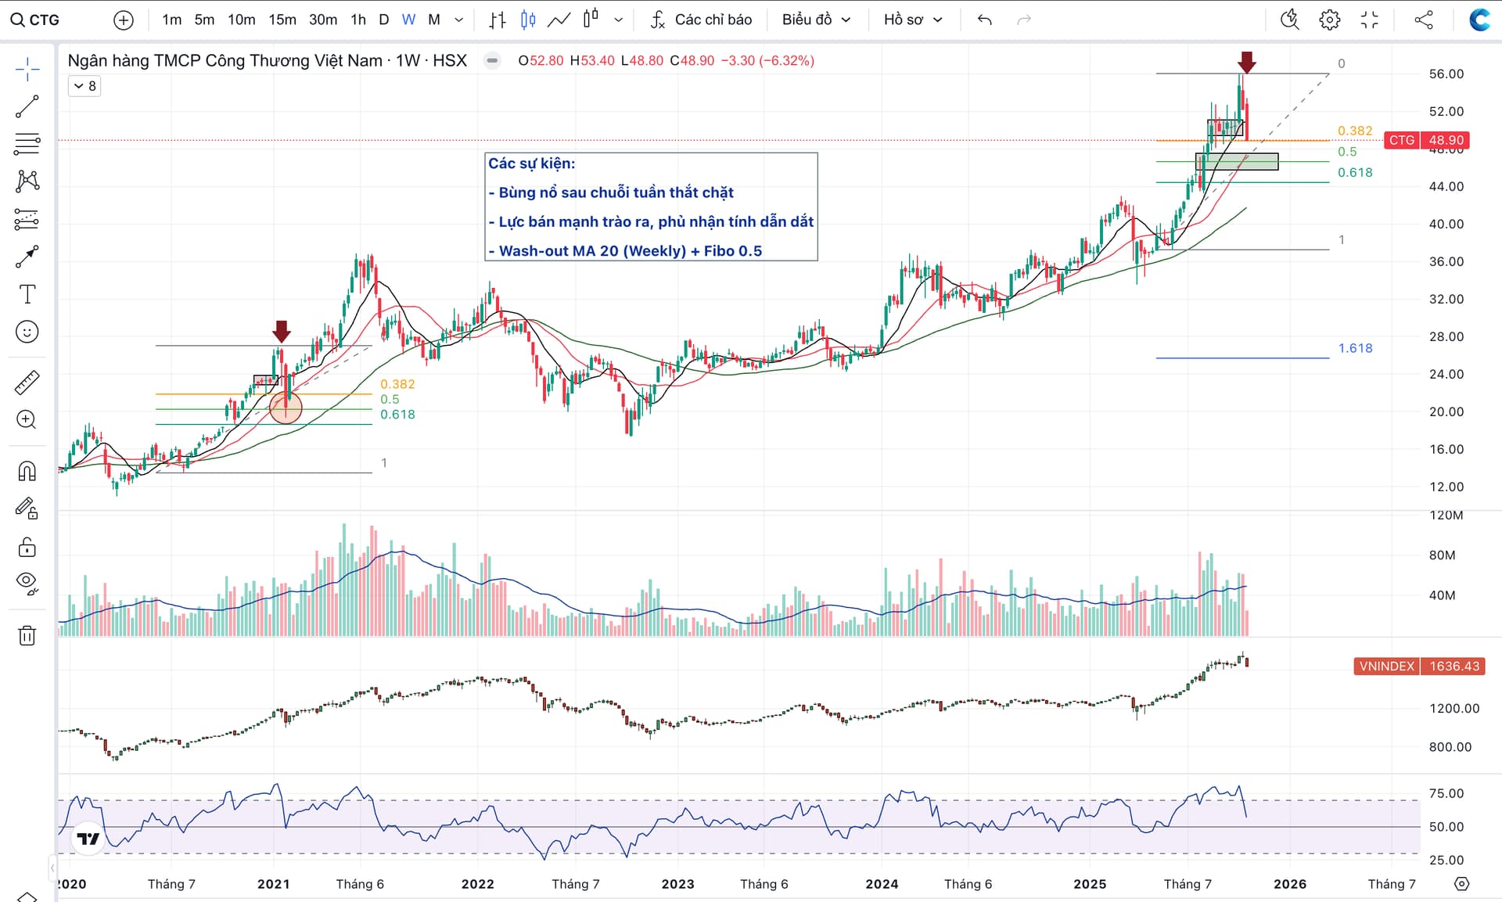1502x902 pixels.
Task: Delete drawings with the trash icon
Action: pos(27,635)
